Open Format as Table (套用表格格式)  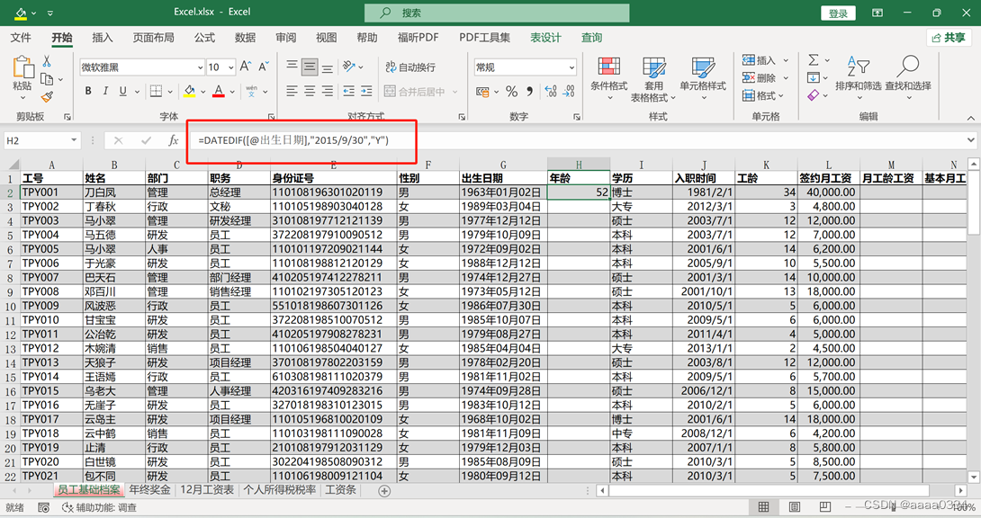tap(653, 79)
